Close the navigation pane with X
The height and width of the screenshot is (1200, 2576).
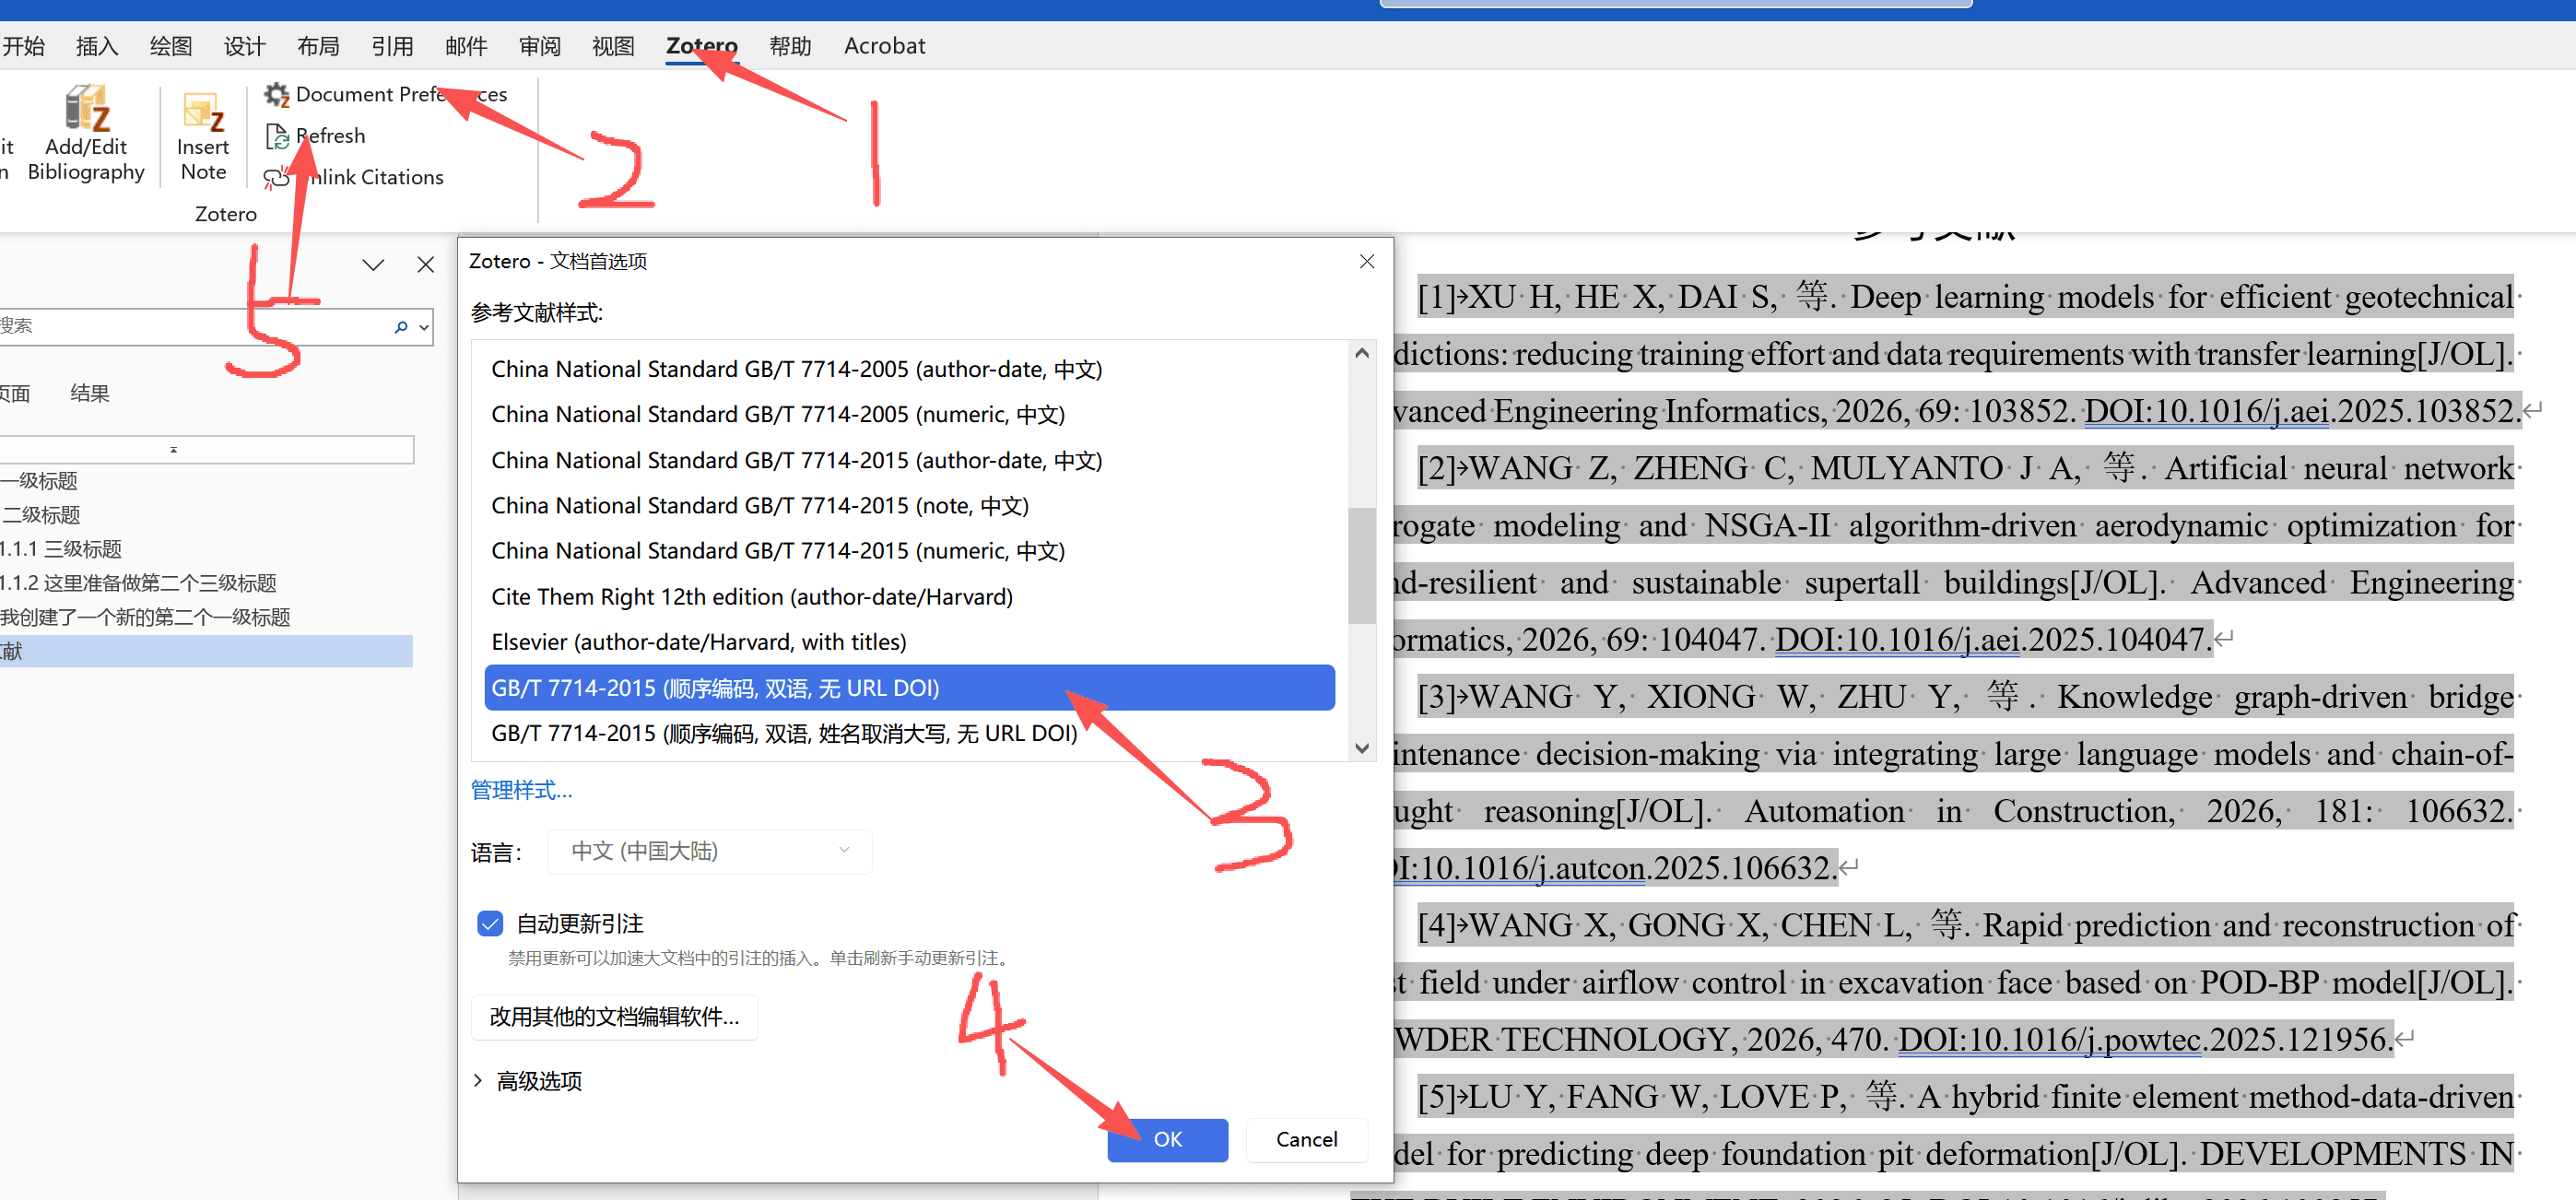425,265
